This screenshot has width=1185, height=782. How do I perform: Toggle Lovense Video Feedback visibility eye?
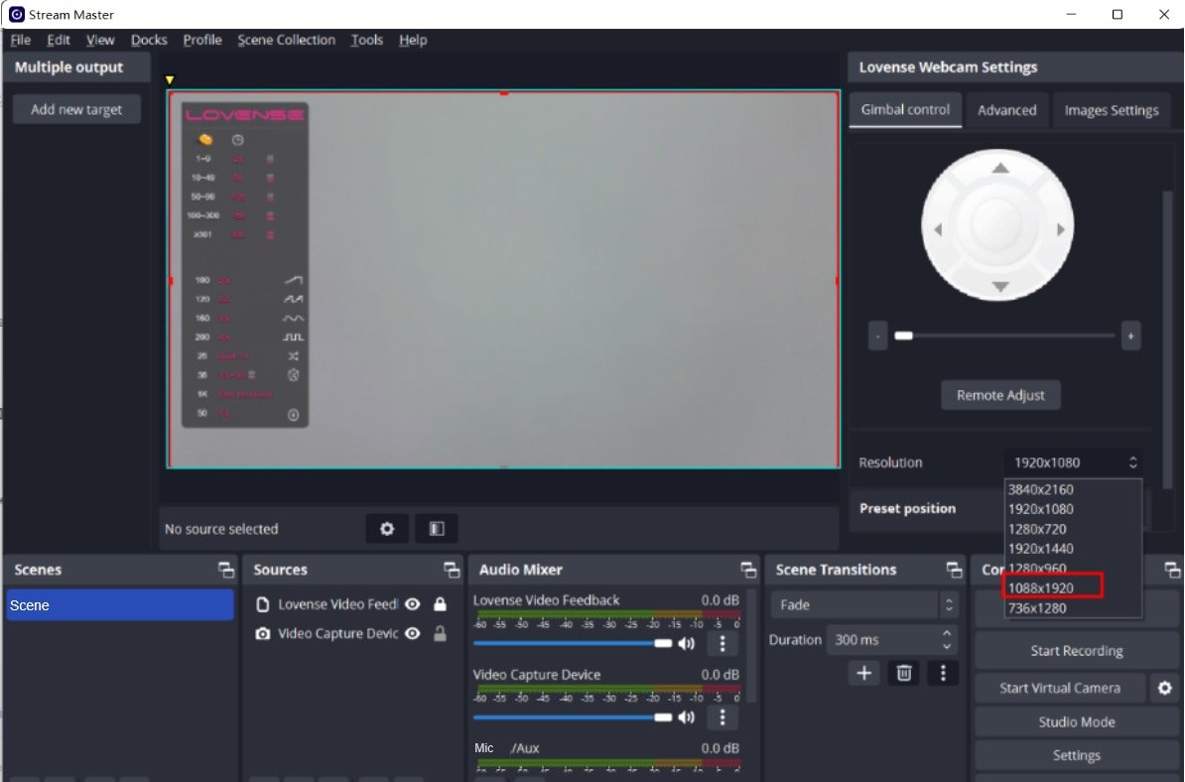412,603
